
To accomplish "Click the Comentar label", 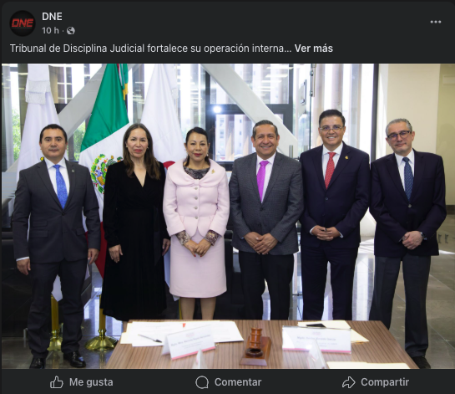I will tap(238, 382).
